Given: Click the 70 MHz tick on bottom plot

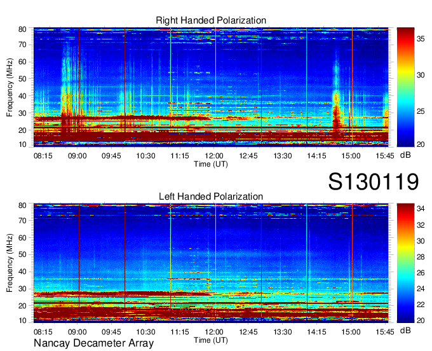Looking at the screenshot, I should (x=22, y=220).
